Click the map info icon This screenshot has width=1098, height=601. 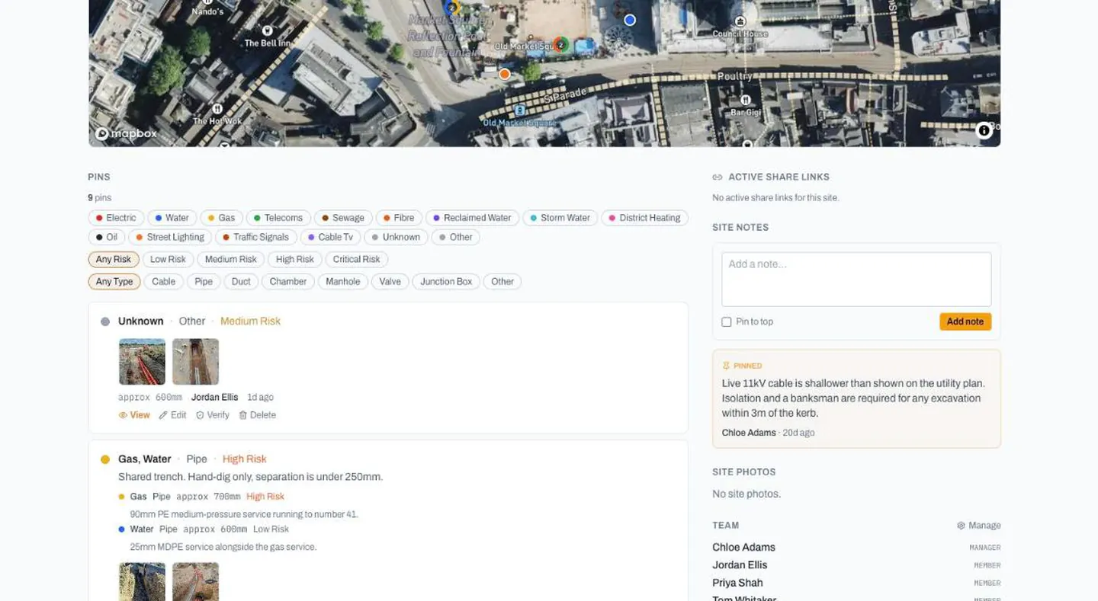tap(984, 131)
